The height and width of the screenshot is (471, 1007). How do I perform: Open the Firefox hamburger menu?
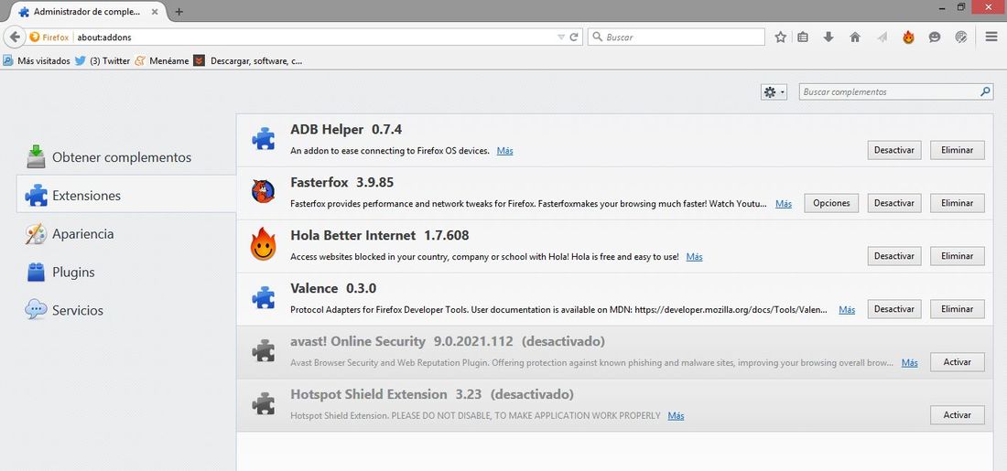click(x=991, y=37)
